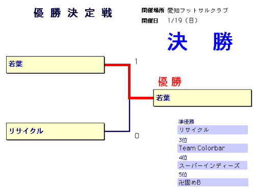This screenshot has height=193, width=256.
Task: Click the 5位 卍固めB field
Action: [x=213, y=182]
